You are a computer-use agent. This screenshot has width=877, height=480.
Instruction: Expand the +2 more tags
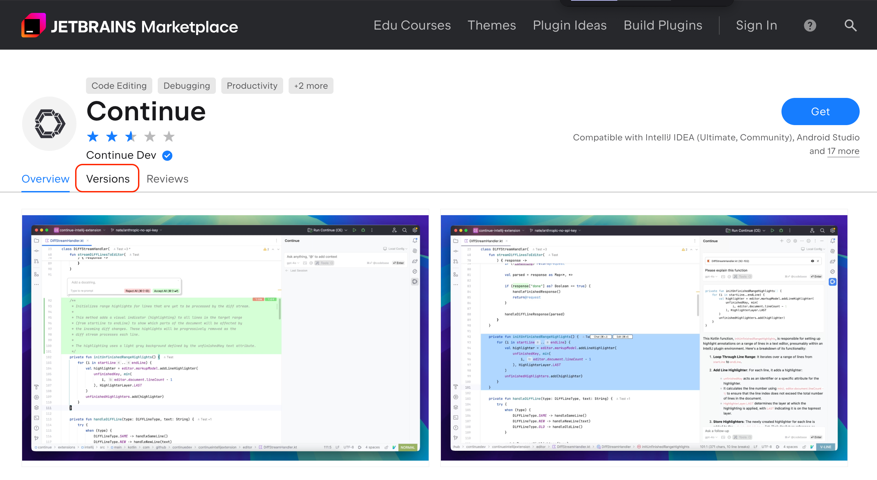(310, 86)
